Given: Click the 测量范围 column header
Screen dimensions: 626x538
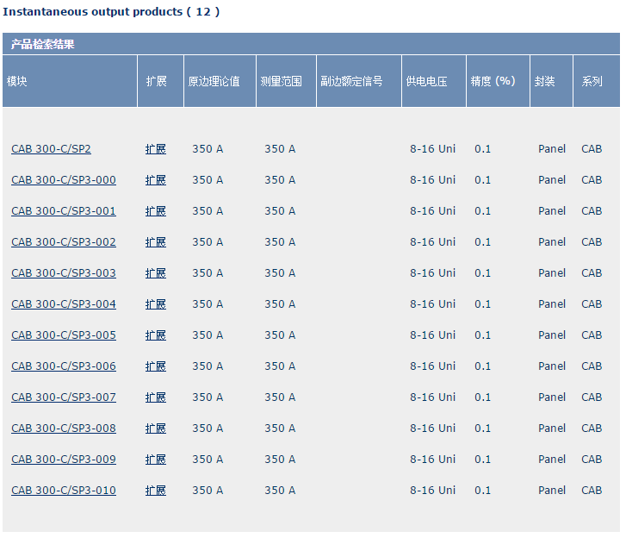Looking at the screenshot, I should [281, 81].
